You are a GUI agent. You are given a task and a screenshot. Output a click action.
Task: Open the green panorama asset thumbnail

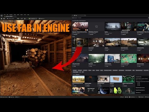point(129,79)
